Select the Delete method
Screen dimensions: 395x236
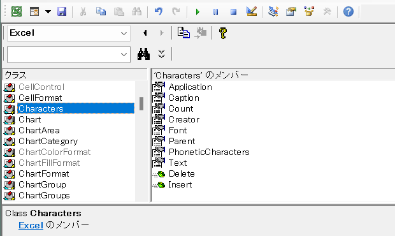182,173
